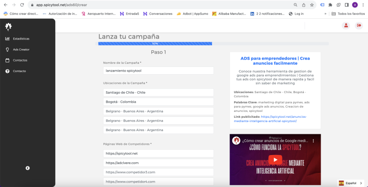Open 'Autorización de in...' bookmark
Image resolution: width=368 pixels, height=187 pixels.
coord(60,14)
